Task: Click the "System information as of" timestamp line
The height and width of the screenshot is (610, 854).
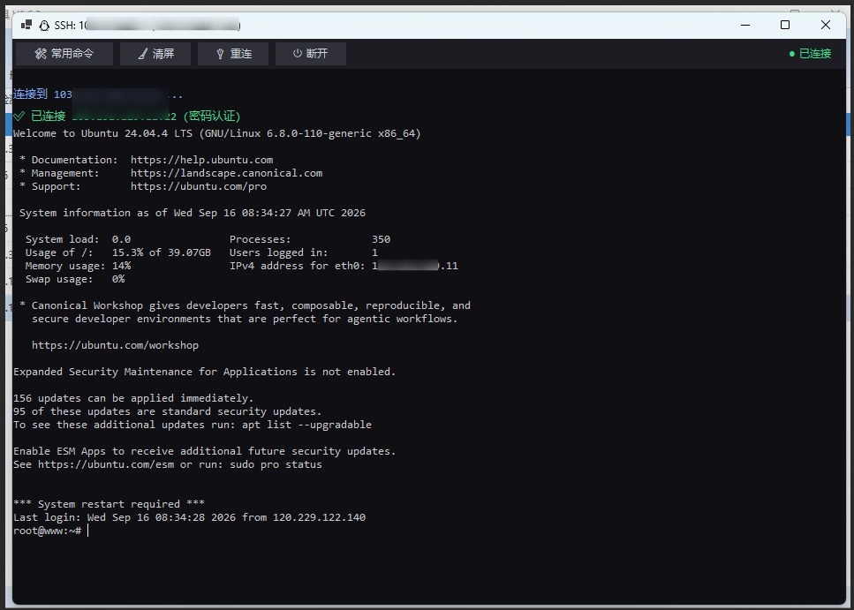Action: (193, 213)
